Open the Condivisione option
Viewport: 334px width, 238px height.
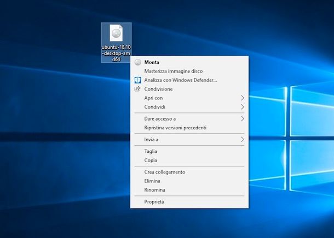(x=189, y=89)
